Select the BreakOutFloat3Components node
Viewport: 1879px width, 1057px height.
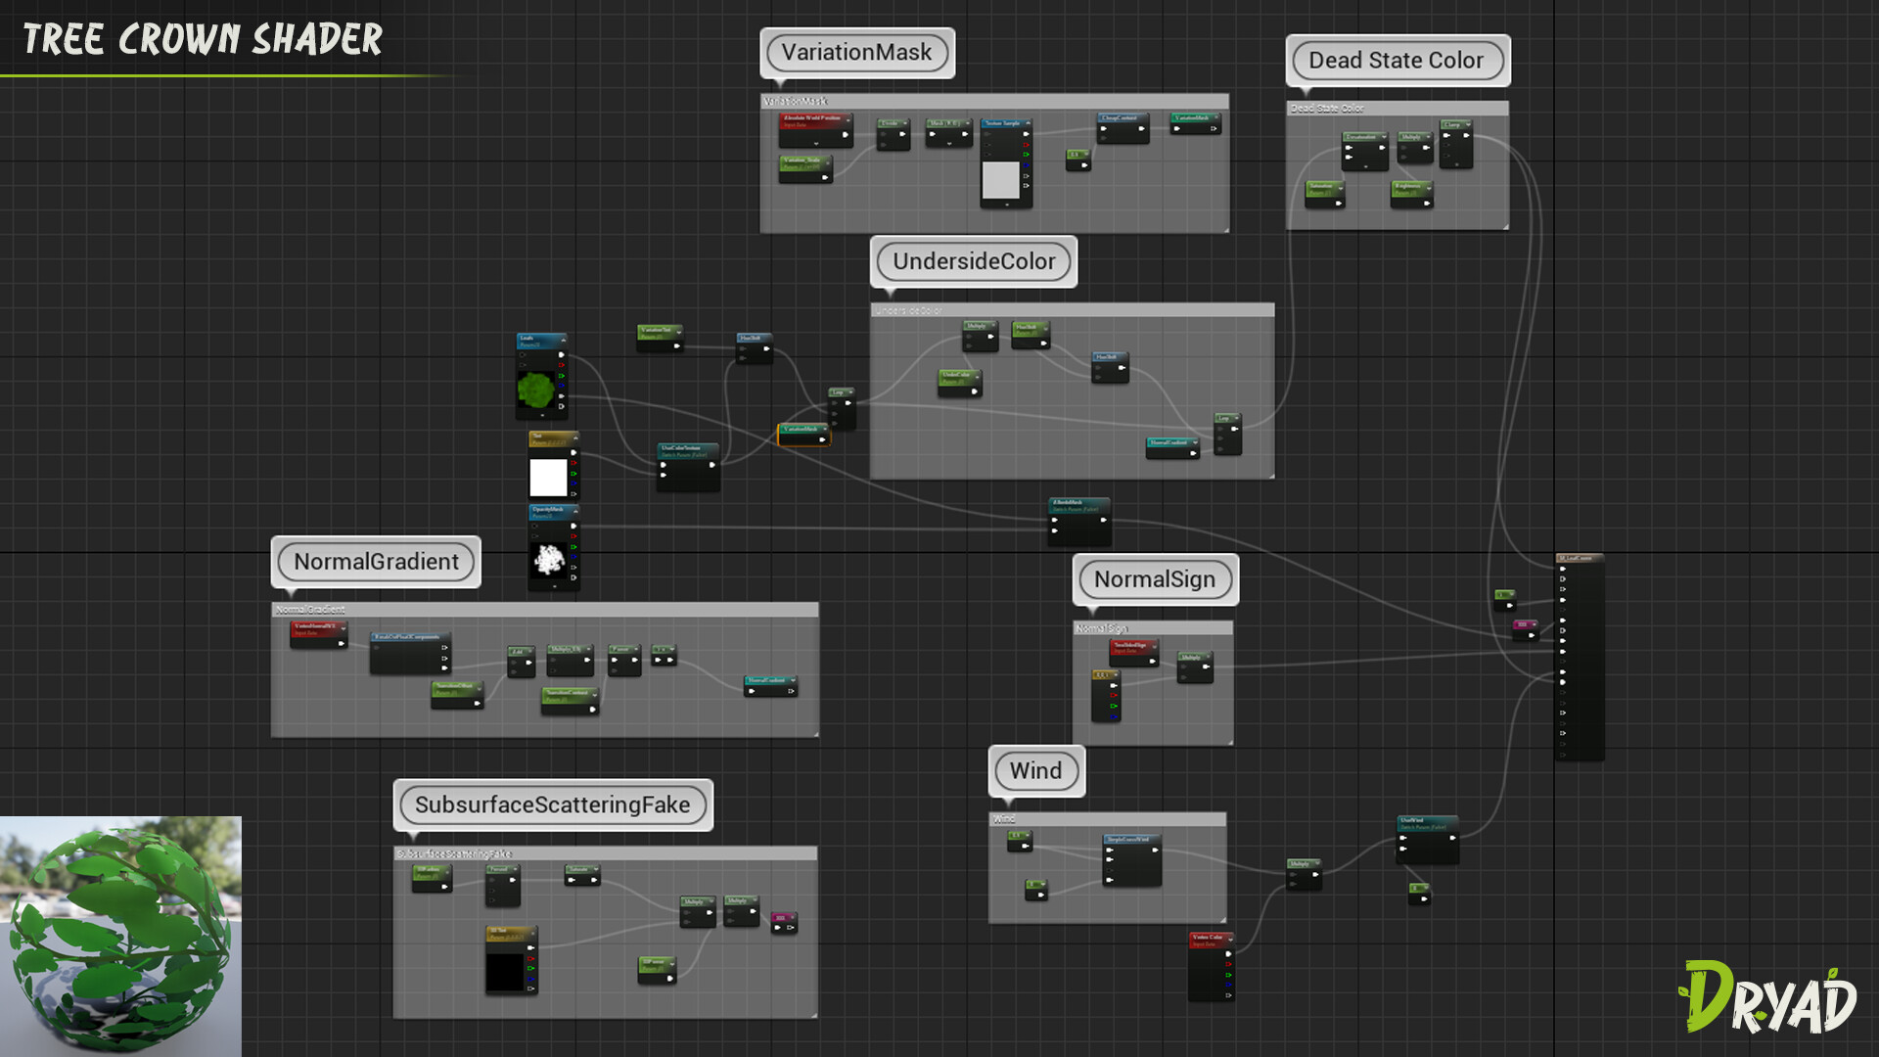(408, 638)
